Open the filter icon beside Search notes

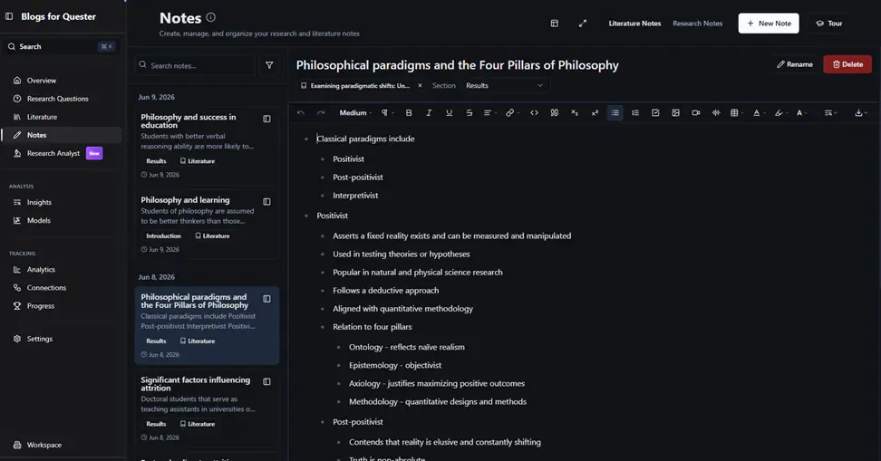click(x=269, y=65)
